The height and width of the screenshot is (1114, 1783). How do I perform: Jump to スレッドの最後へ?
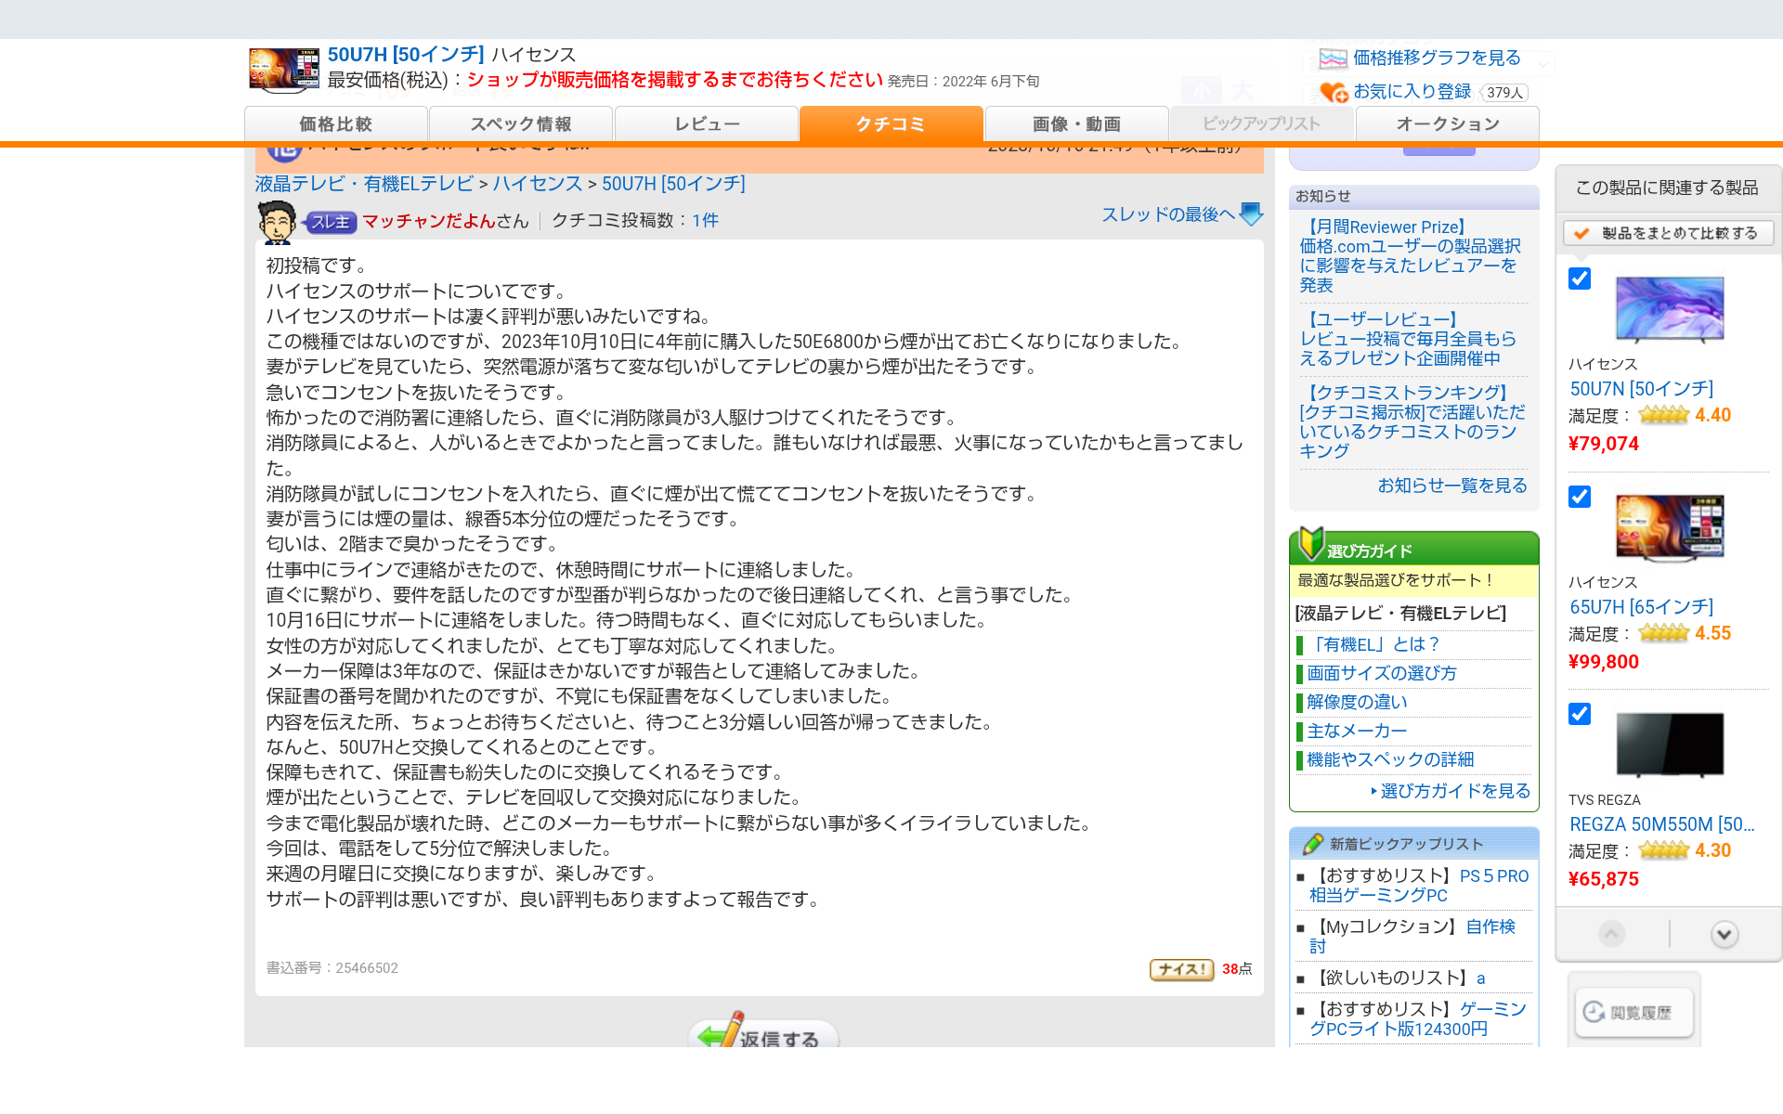[x=1168, y=214]
